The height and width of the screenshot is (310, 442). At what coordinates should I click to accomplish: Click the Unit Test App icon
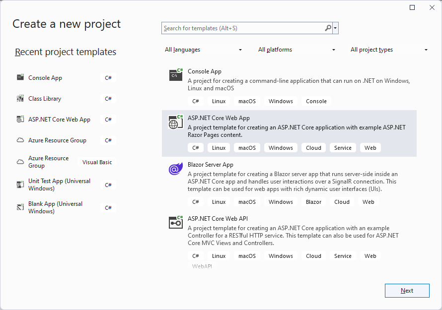20,184
